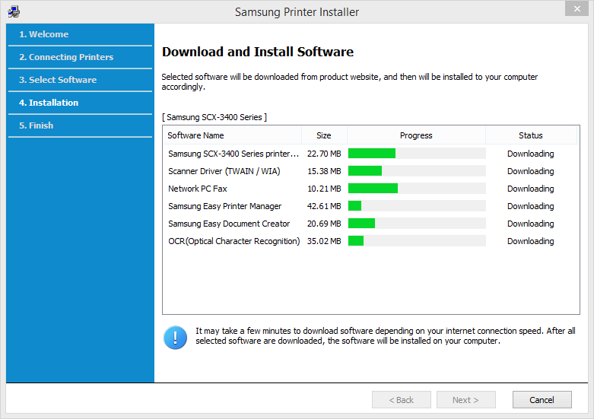594x419 pixels.
Task: Select the Samsung SCX-3400 Series printer row name
Action: (233, 154)
